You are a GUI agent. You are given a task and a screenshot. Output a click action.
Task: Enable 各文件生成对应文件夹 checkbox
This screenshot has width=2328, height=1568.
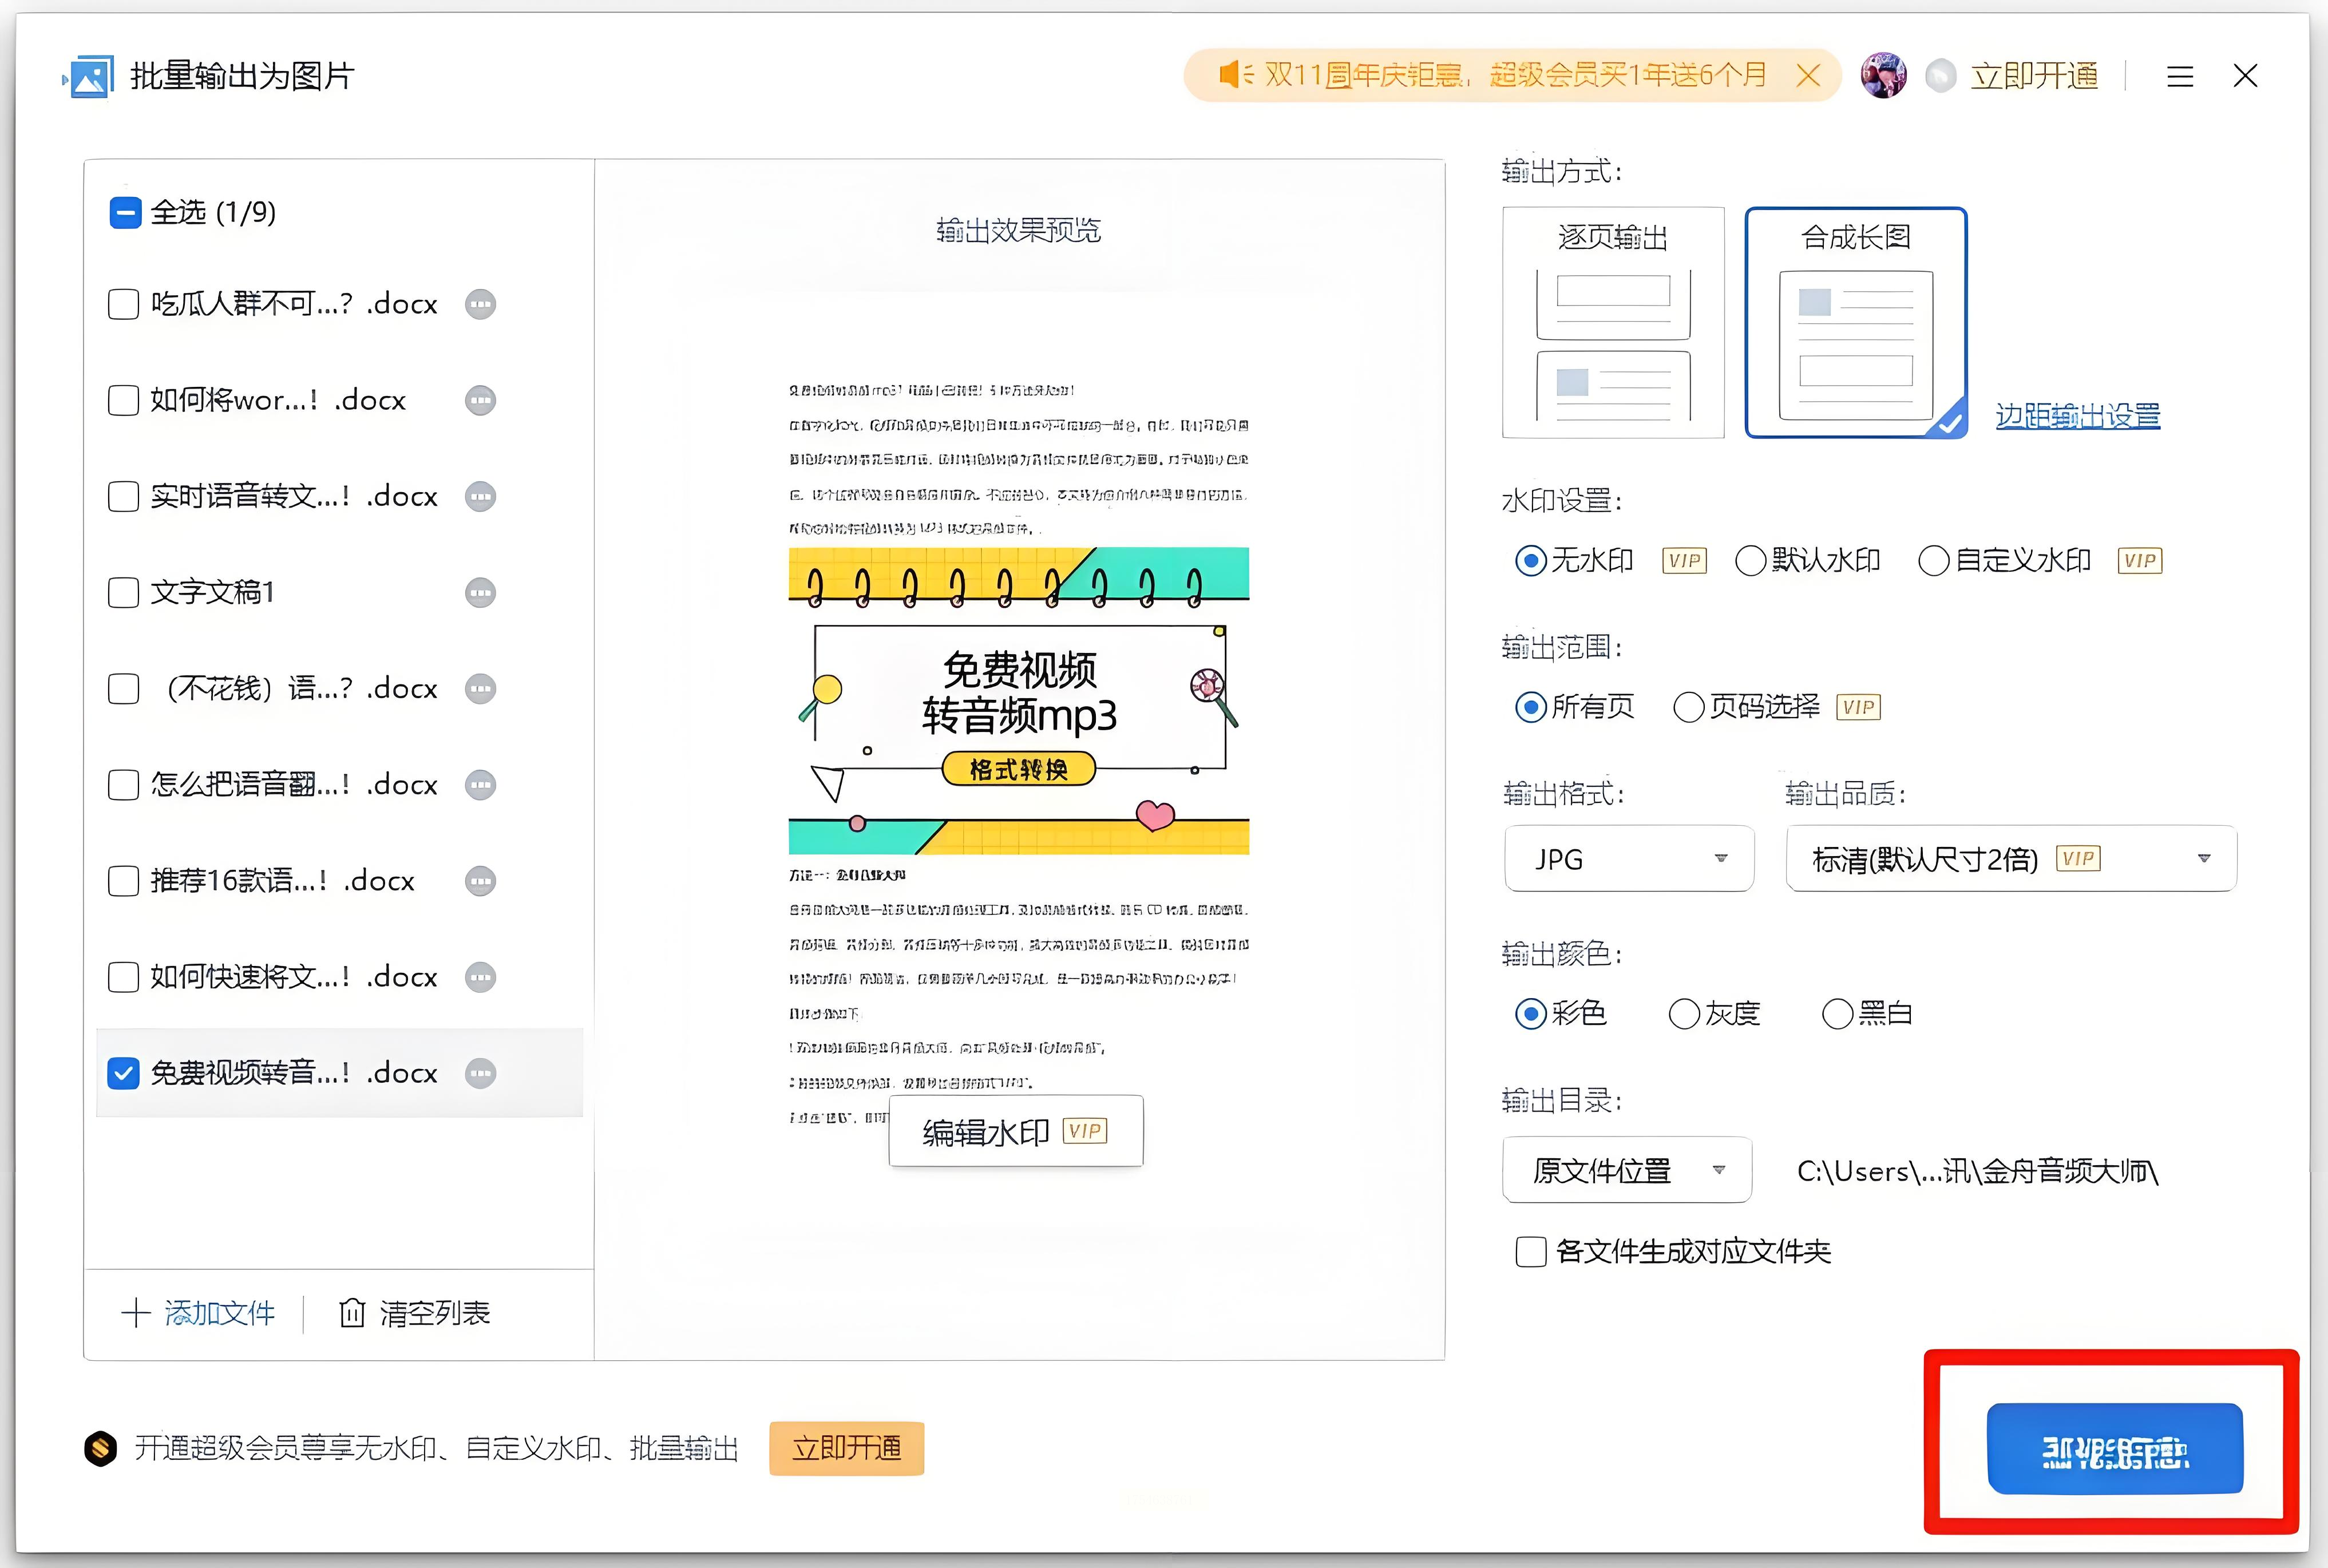tap(1530, 1252)
